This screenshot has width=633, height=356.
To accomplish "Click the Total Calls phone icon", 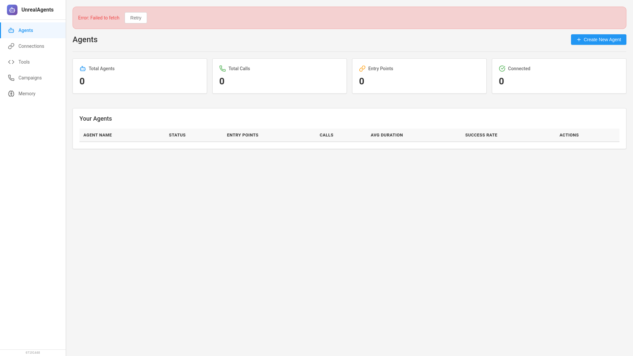I will pyautogui.click(x=223, y=69).
